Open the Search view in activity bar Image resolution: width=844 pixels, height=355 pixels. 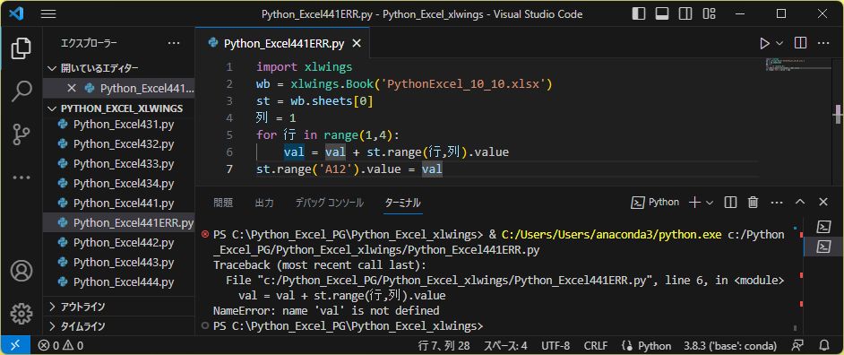(x=21, y=92)
